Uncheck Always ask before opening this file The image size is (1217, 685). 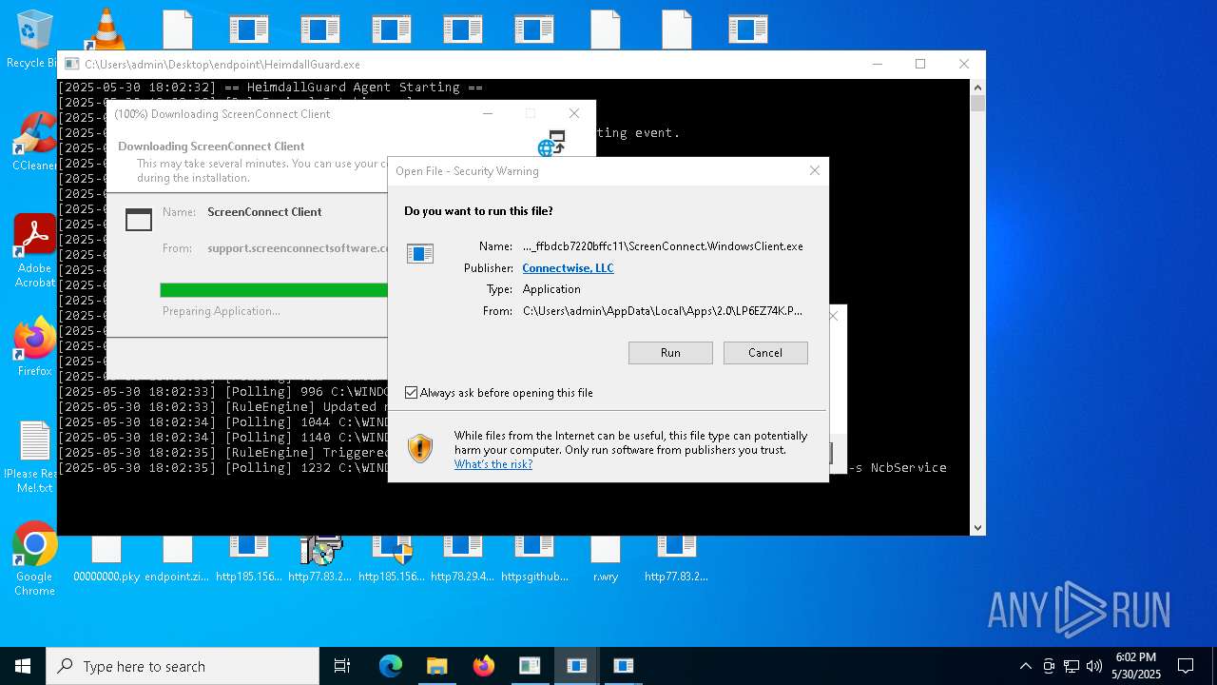point(411,392)
